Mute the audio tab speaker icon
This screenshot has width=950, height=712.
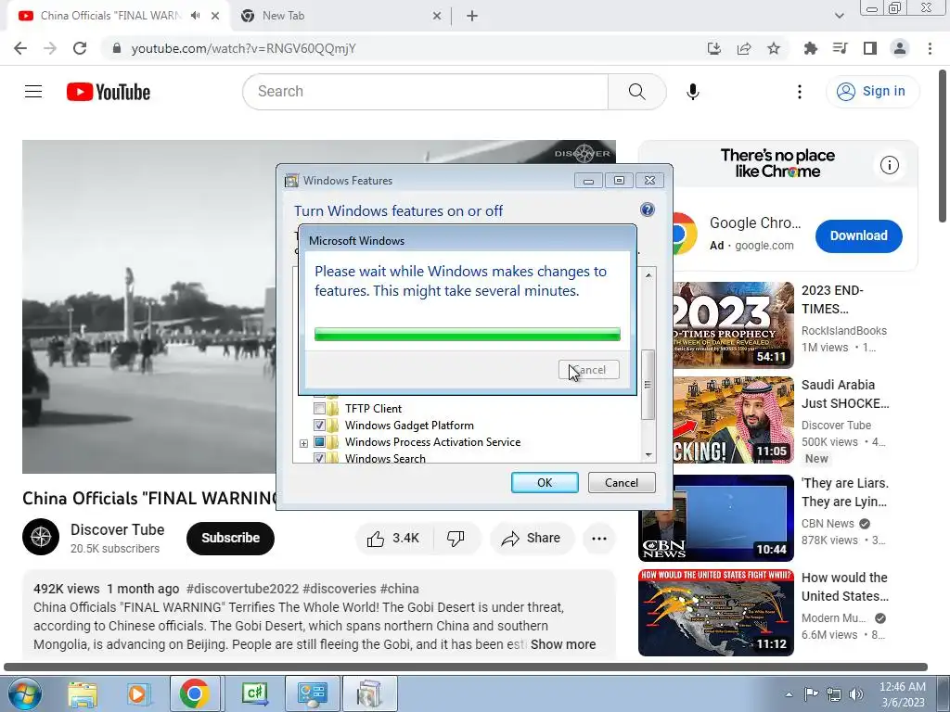coord(195,16)
